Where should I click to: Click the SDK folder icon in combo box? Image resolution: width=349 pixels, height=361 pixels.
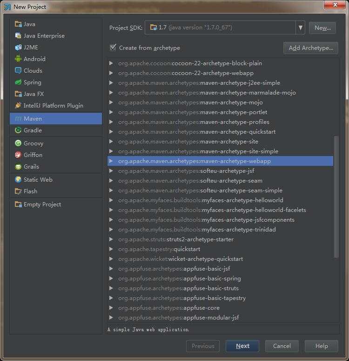[x=154, y=27]
